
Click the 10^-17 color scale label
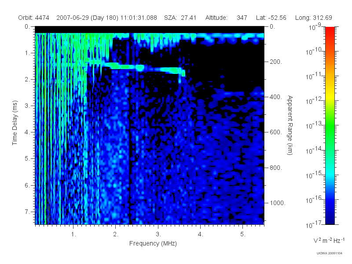(313, 224)
